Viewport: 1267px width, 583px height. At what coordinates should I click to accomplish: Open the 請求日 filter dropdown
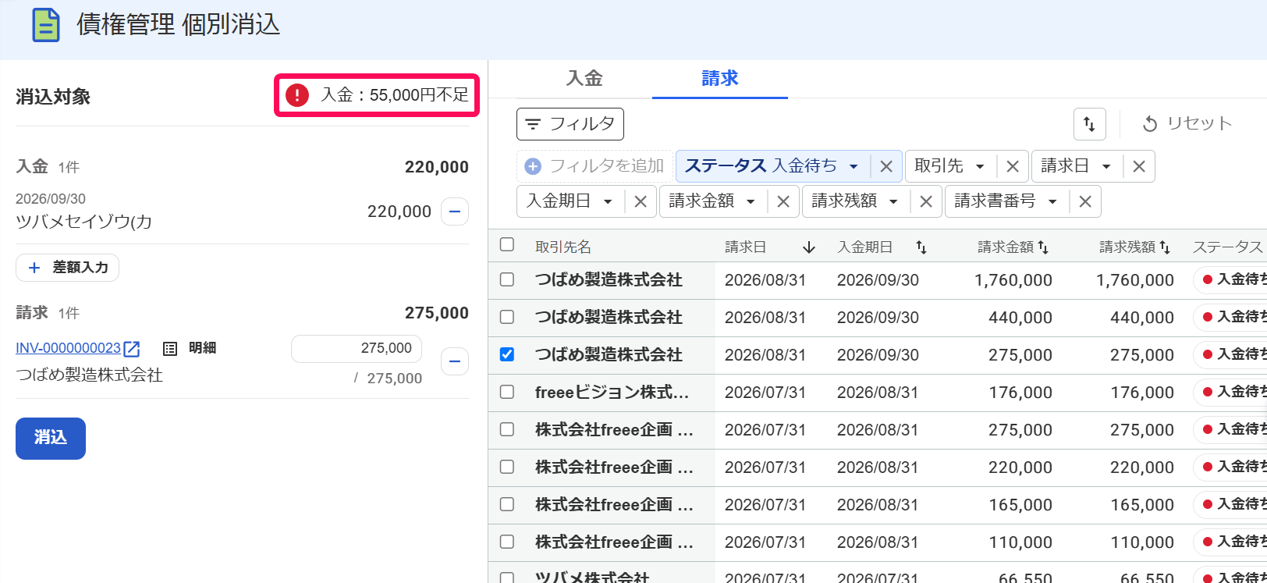coord(1076,166)
